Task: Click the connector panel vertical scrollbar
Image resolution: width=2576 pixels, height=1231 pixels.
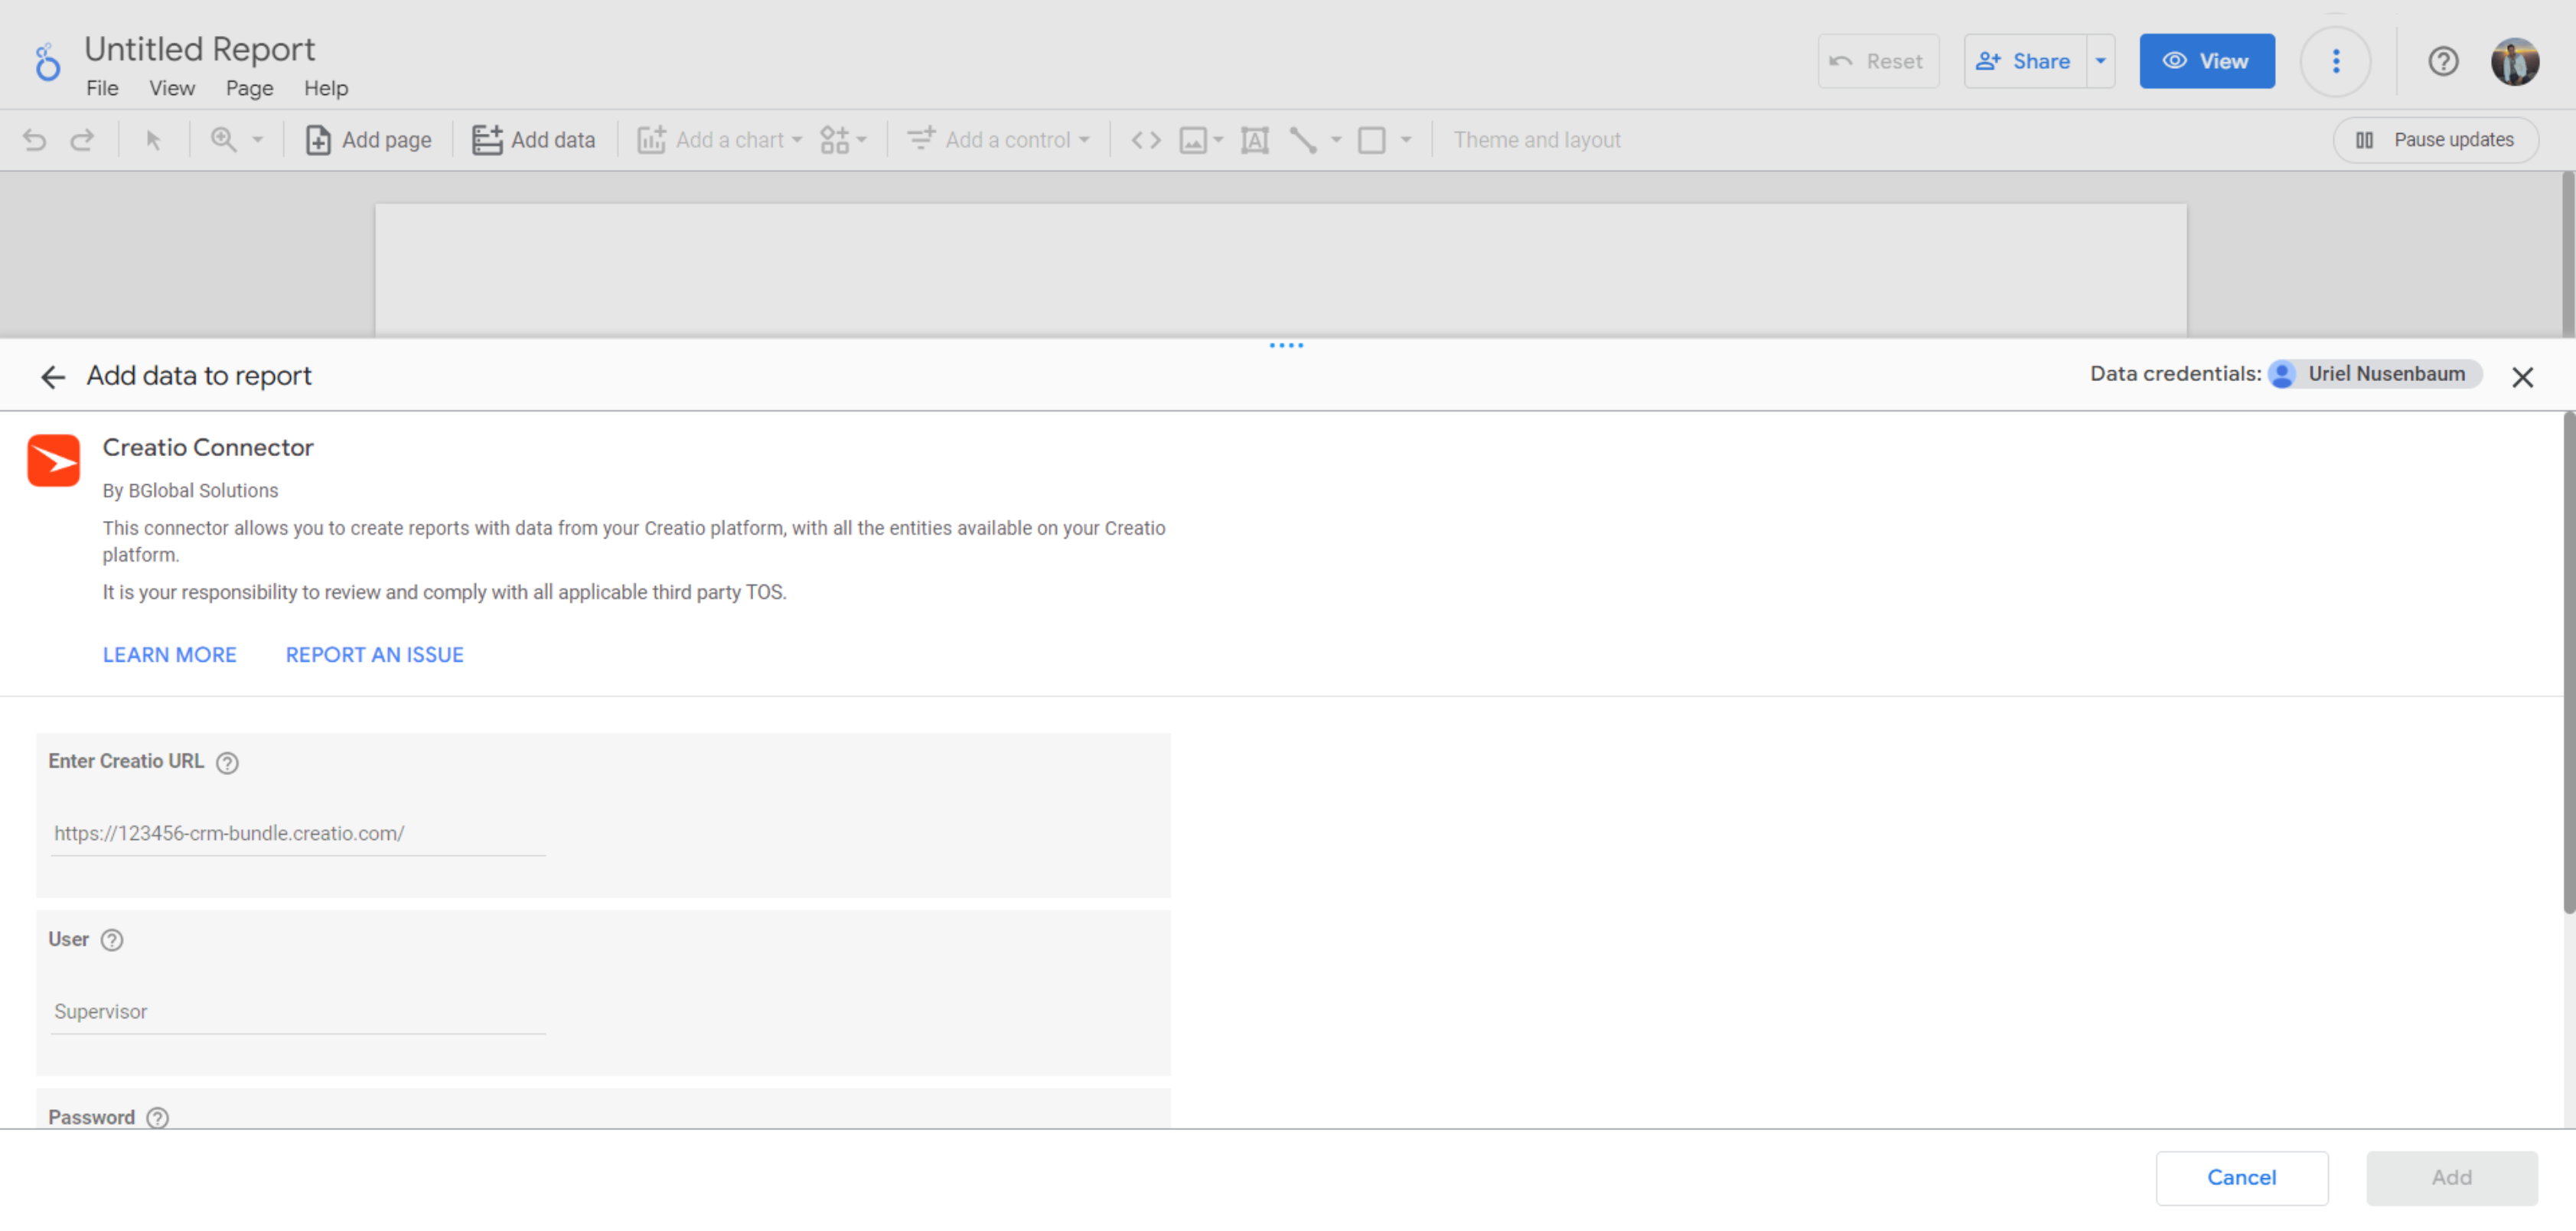Action: click(2568, 664)
